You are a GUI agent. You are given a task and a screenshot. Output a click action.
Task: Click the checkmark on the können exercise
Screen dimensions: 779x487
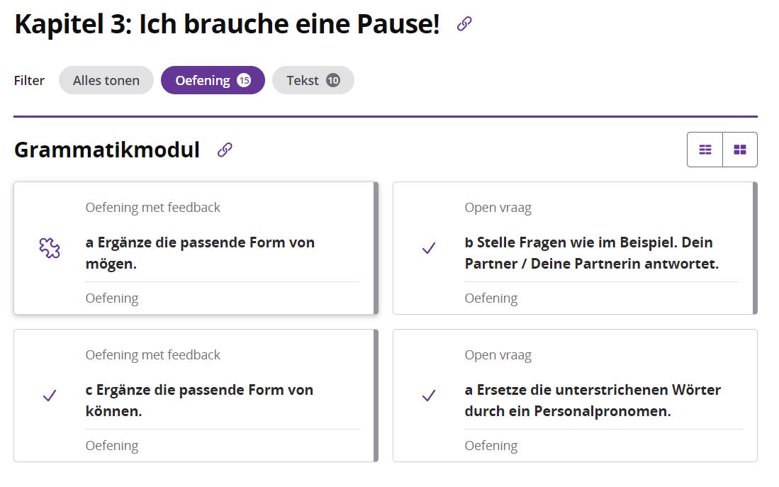coord(50,396)
